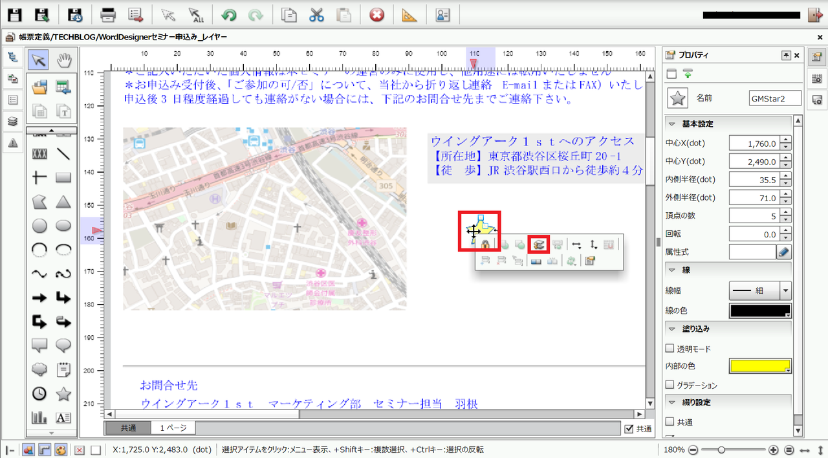Collapse the 基本設定 section
This screenshot has height=458, width=828.
(x=671, y=124)
